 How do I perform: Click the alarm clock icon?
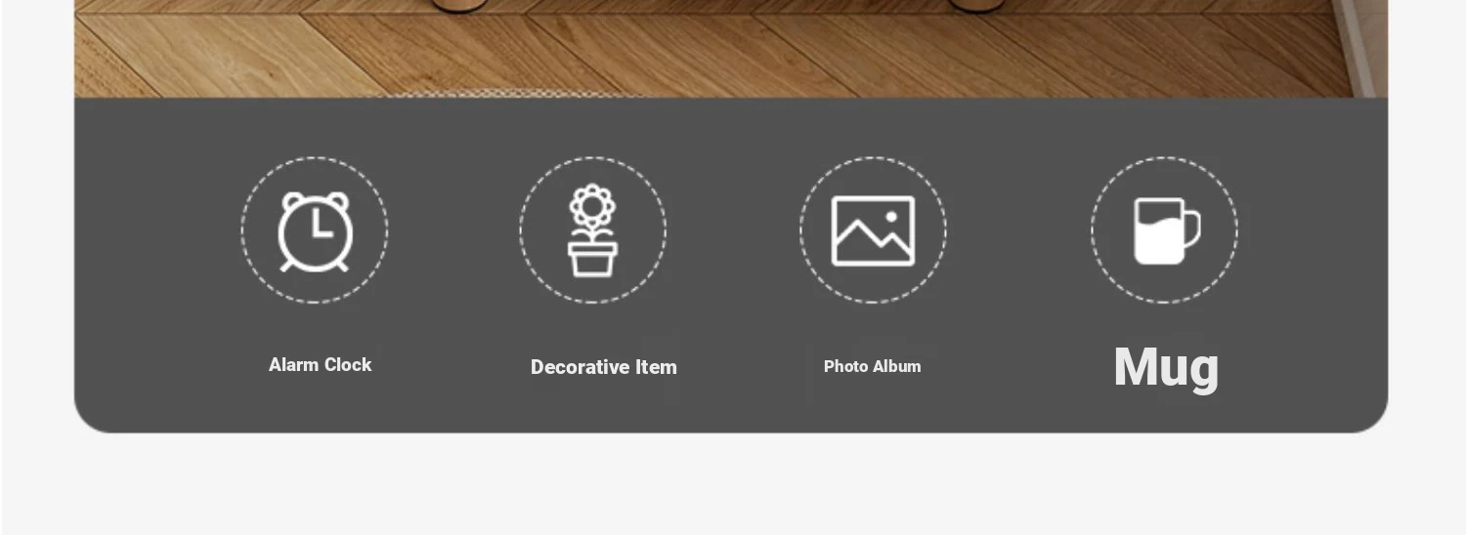315,230
